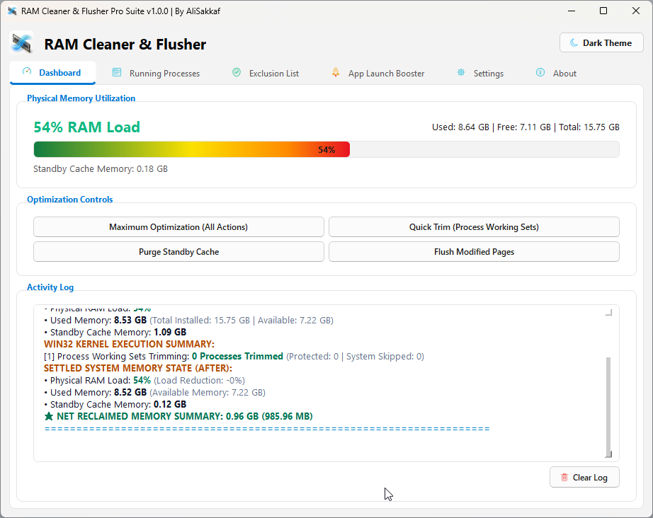The height and width of the screenshot is (518, 653).
Task: Run Quick Trim (Process Working Sets)
Action: [474, 226]
